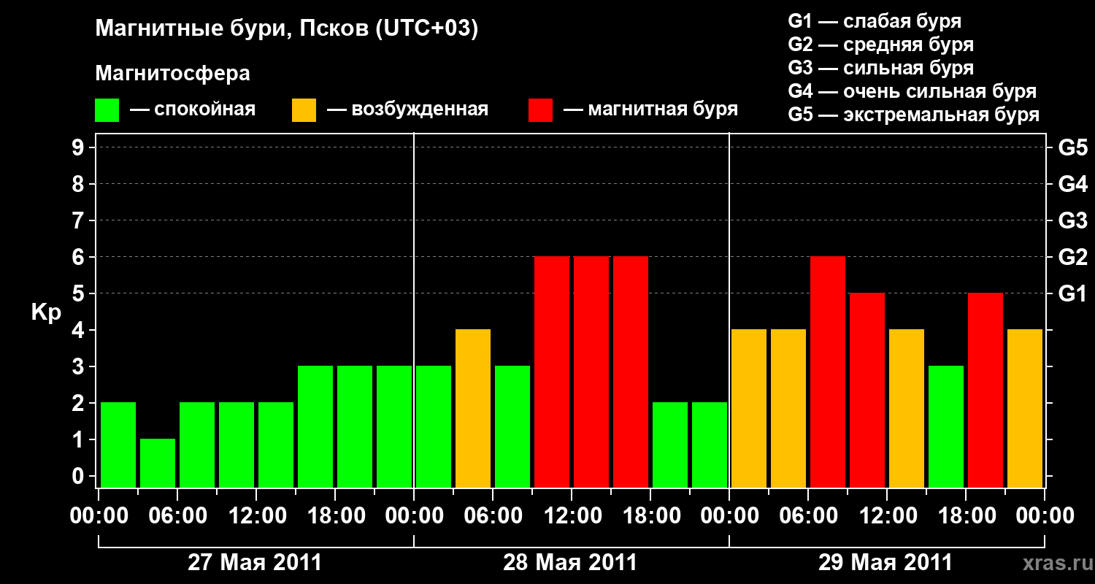Click the G2 label on right axis
Image resolution: width=1095 pixels, height=584 pixels.
[x=1072, y=257]
